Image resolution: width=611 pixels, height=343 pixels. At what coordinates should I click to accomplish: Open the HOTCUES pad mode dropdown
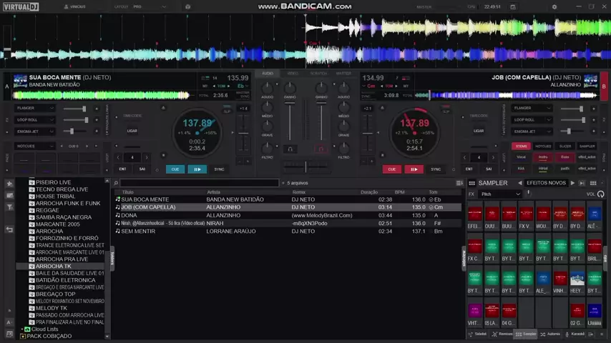tap(35, 146)
